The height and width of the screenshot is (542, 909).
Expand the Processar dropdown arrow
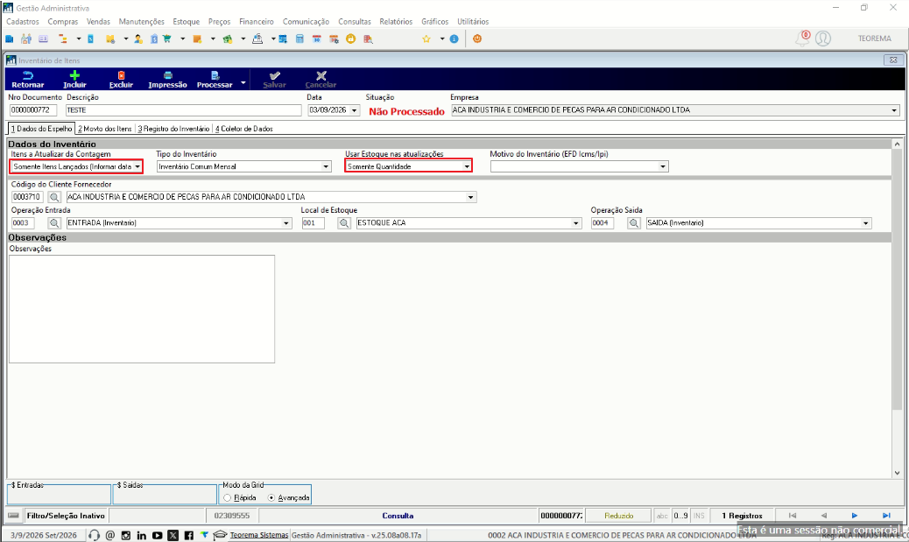(x=243, y=83)
